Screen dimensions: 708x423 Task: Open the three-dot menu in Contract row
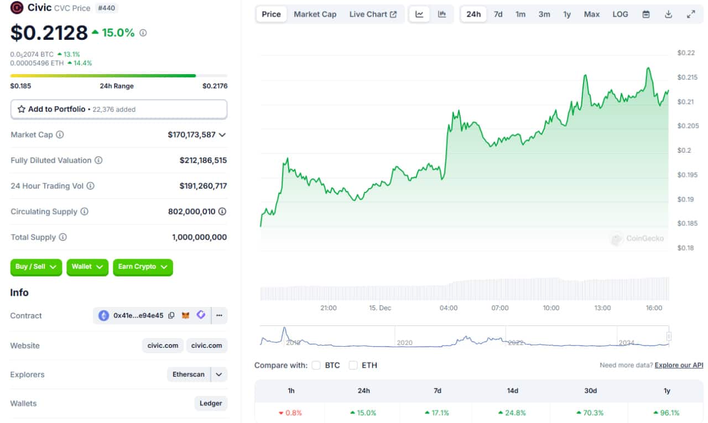tap(219, 316)
